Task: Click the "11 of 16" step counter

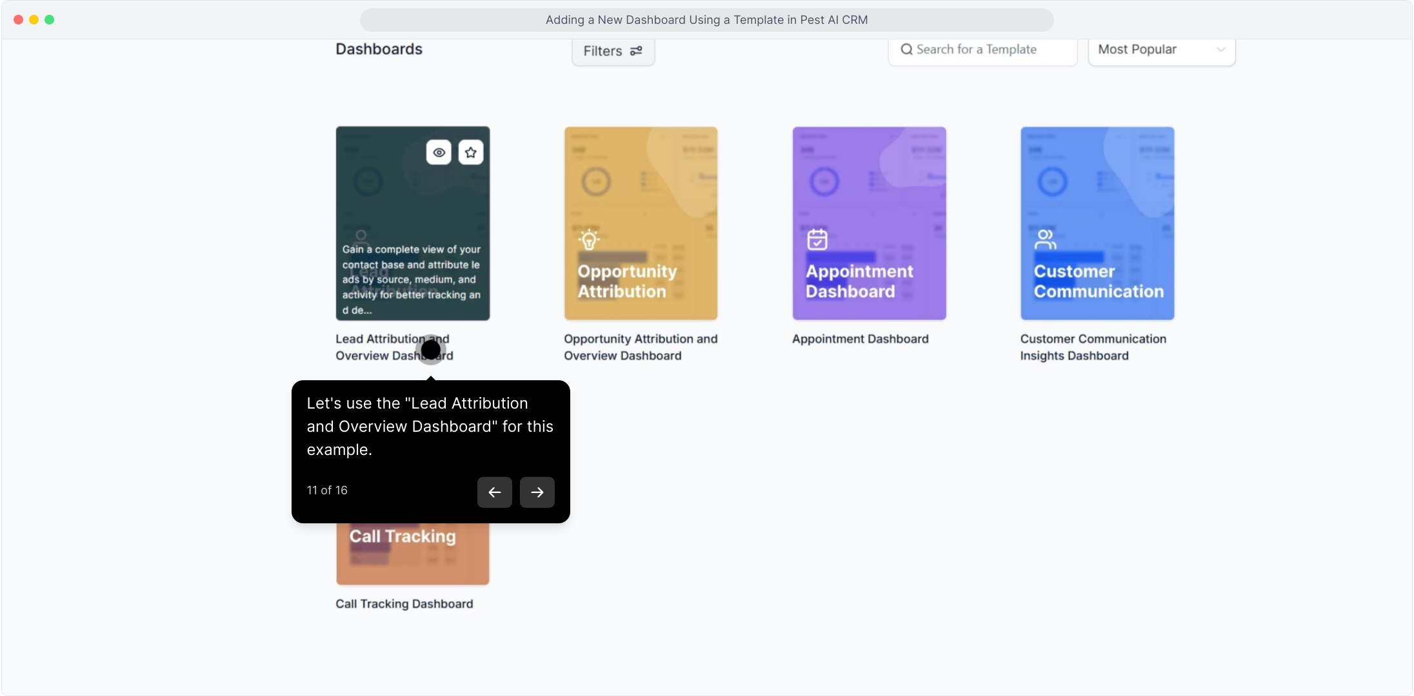Action: coord(327,490)
